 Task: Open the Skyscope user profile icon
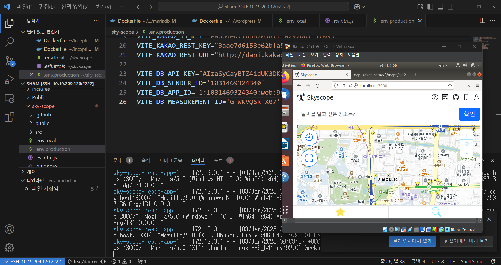click(x=477, y=97)
